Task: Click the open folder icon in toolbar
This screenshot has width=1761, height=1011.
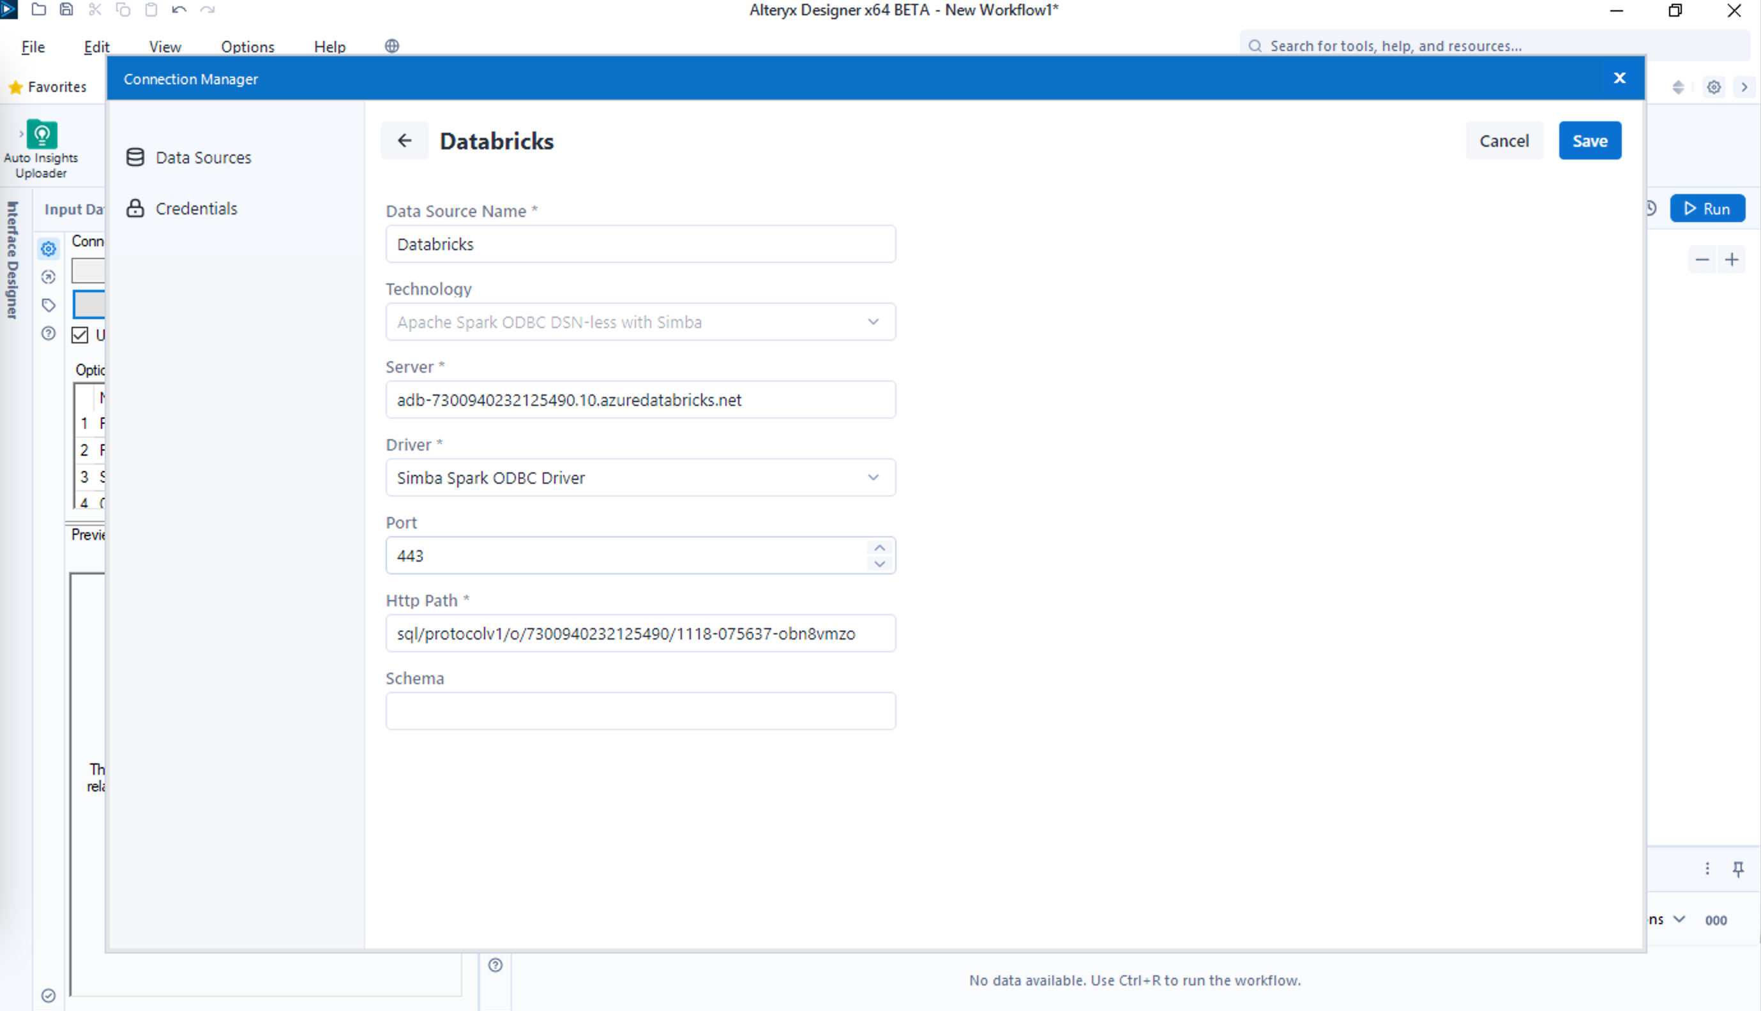Action: (39, 10)
